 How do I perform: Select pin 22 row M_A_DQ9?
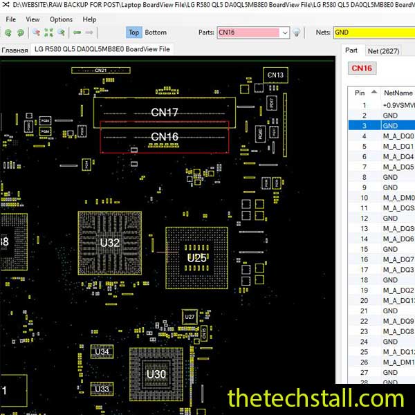pyautogui.click(x=381, y=321)
